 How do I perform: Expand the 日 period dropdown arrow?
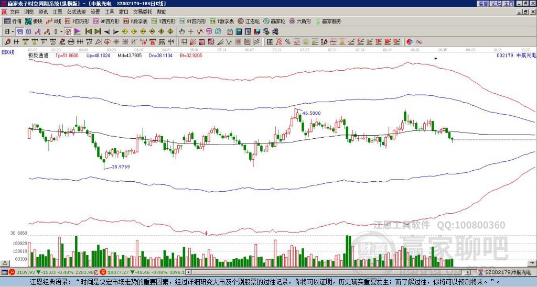(x=13, y=32)
